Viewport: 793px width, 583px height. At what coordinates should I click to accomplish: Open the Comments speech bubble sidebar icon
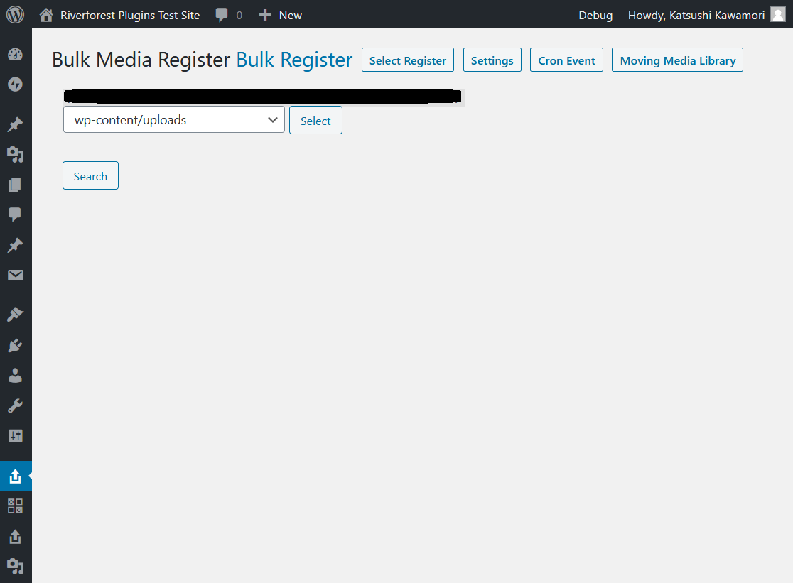[15, 214]
